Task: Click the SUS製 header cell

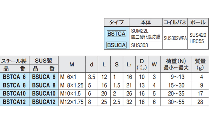Action: coord(44,60)
